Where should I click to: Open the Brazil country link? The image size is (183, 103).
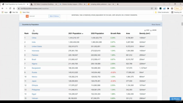point(34,60)
